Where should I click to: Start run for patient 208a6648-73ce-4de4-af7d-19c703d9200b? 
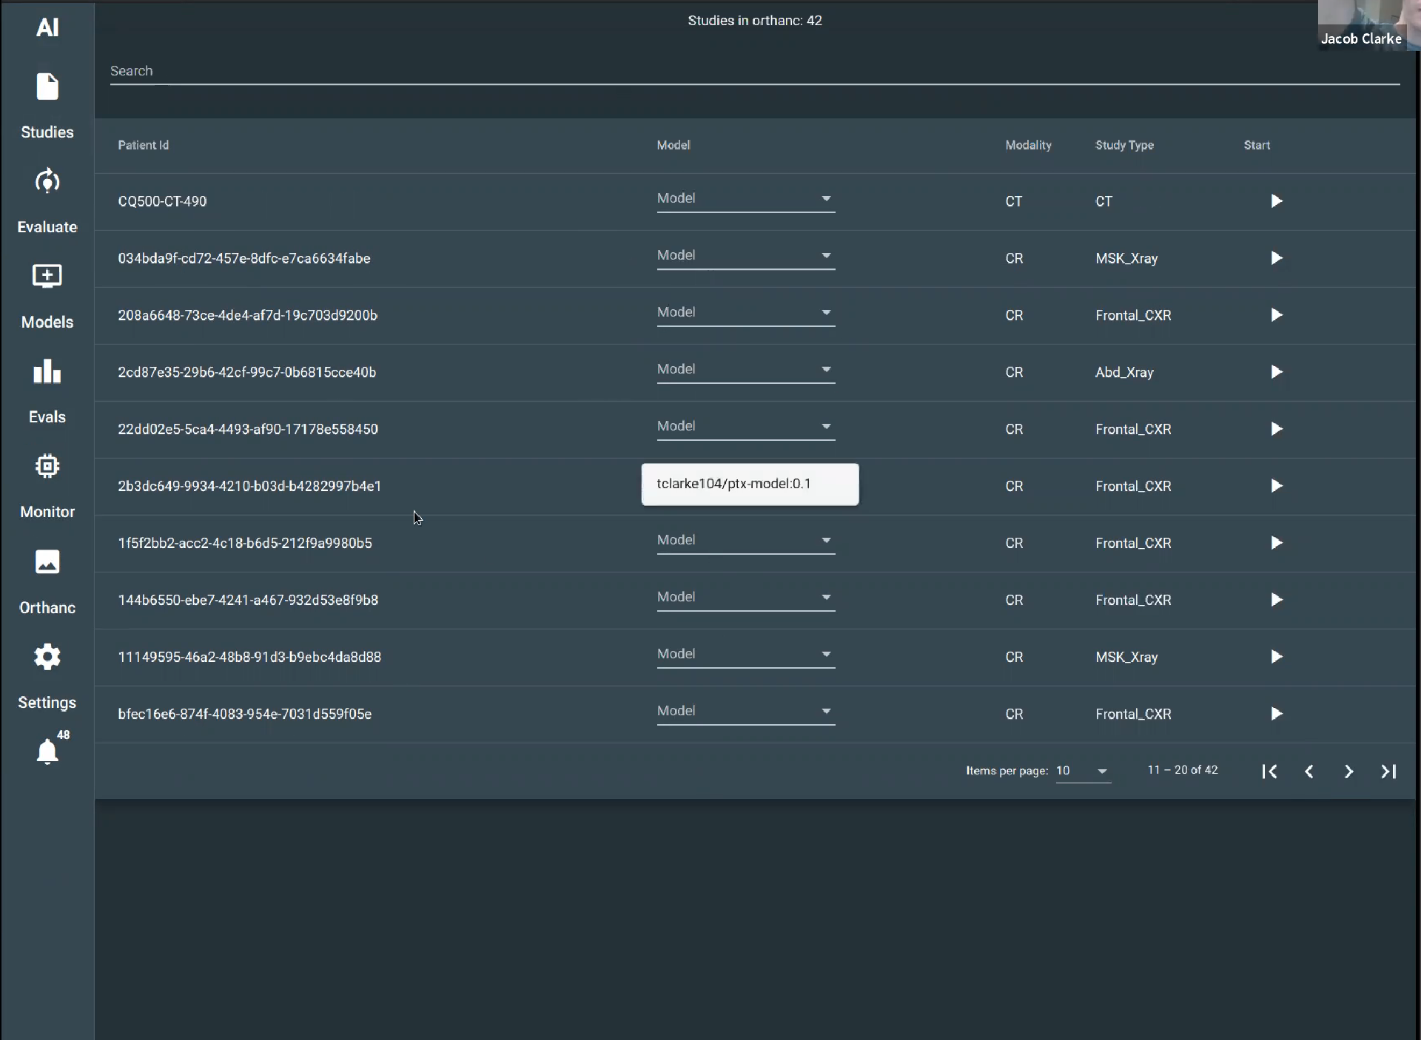1277,315
